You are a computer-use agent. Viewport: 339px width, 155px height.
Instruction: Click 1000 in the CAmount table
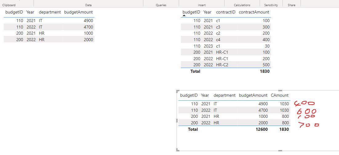[263, 116]
